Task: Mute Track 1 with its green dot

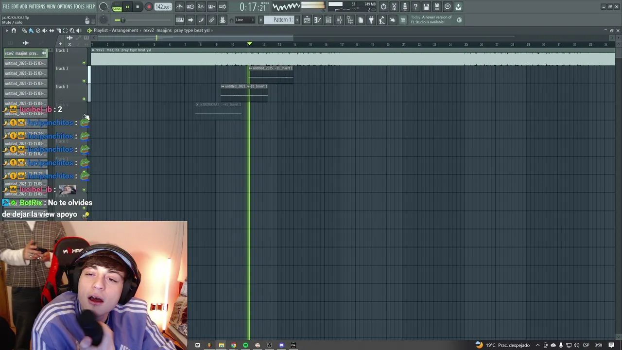Action: (x=84, y=63)
